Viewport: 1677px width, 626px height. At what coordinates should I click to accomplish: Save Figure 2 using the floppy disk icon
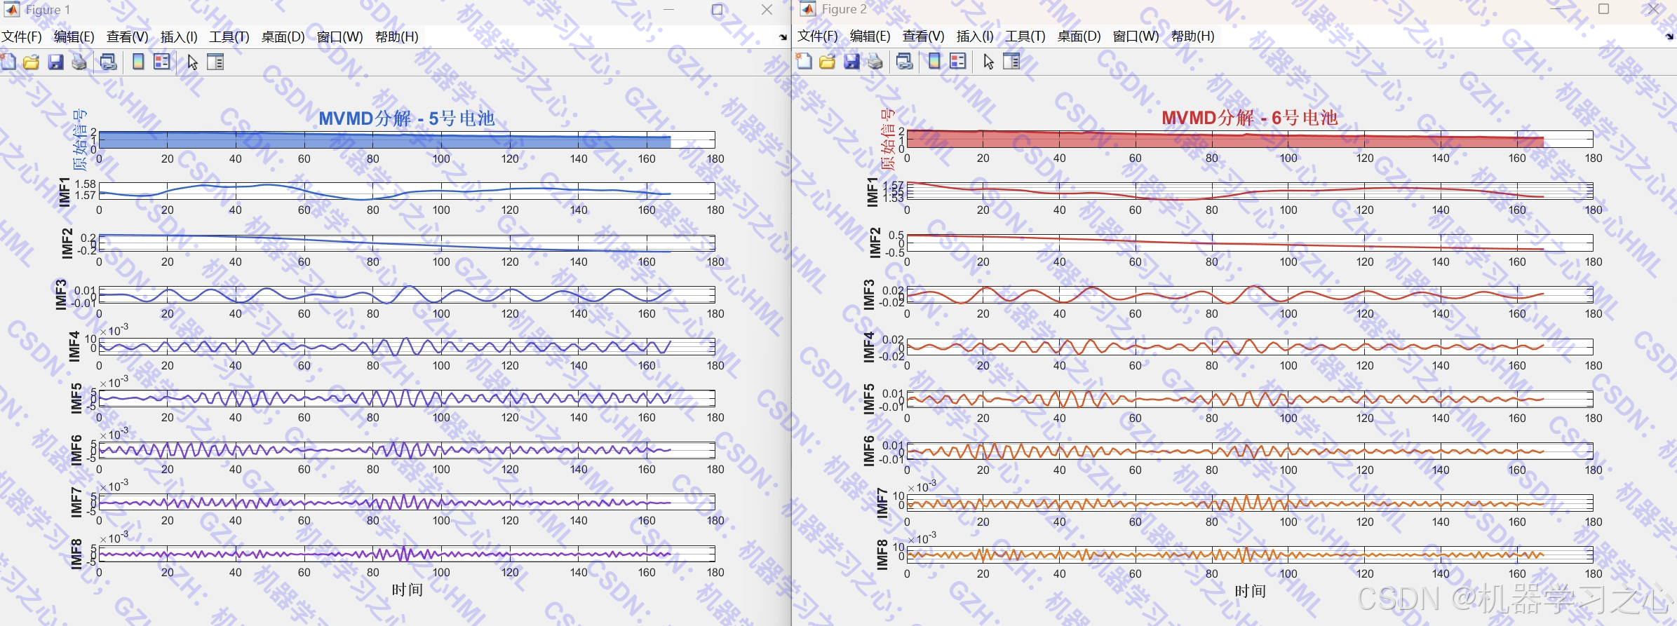(851, 62)
